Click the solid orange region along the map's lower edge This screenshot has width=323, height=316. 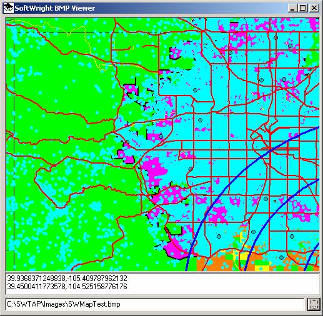[x=208, y=264]
